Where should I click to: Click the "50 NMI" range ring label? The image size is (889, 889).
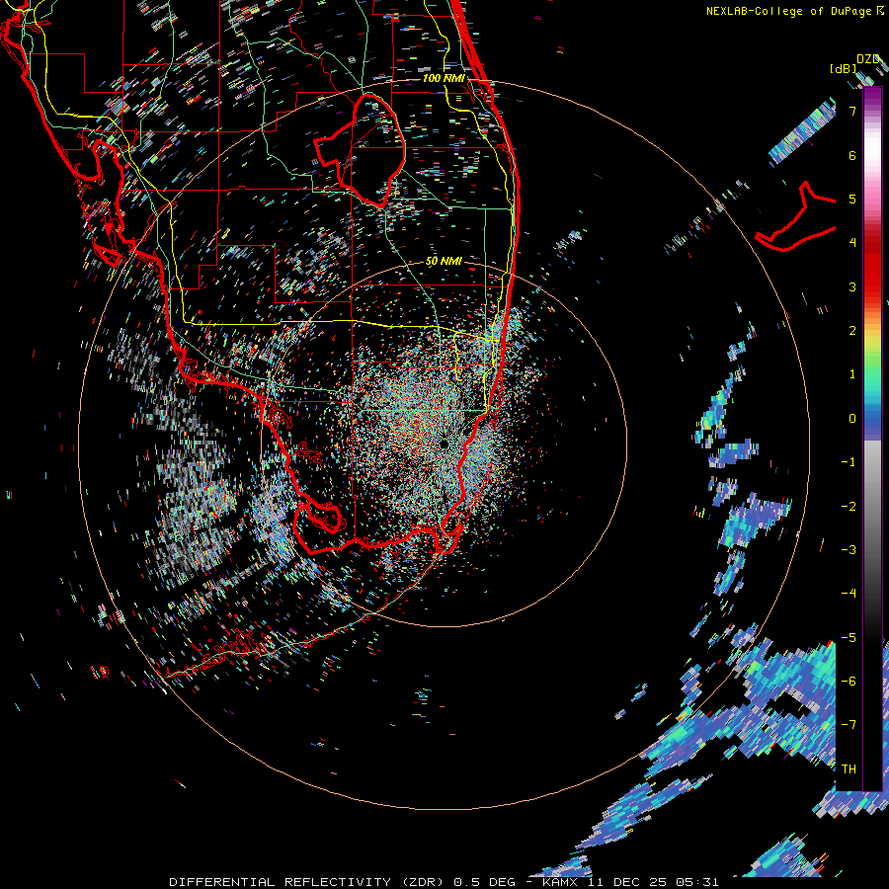point(444,261)
